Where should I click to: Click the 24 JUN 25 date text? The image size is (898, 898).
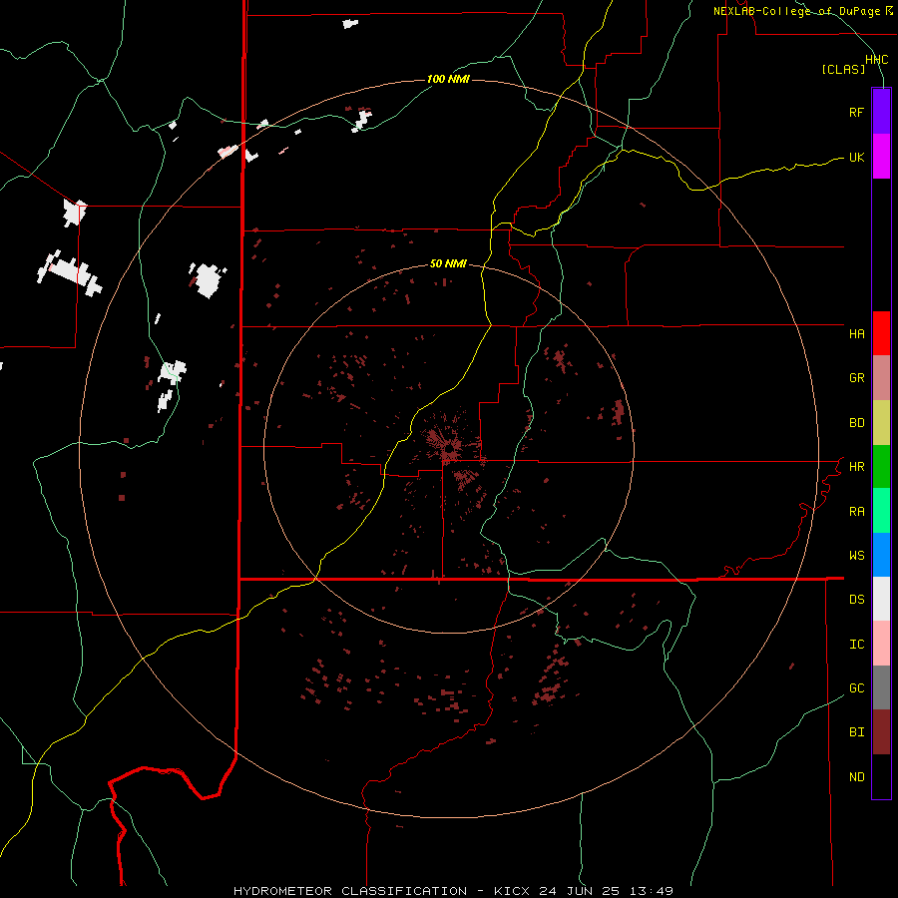click(x=582, y=891)
